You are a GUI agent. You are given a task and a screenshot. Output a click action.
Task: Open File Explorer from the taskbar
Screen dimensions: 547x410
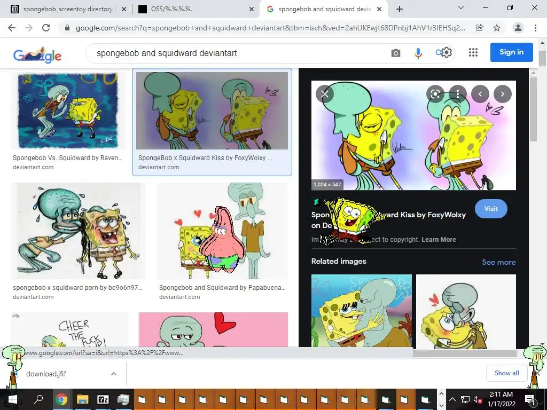(x=83, y=399)
